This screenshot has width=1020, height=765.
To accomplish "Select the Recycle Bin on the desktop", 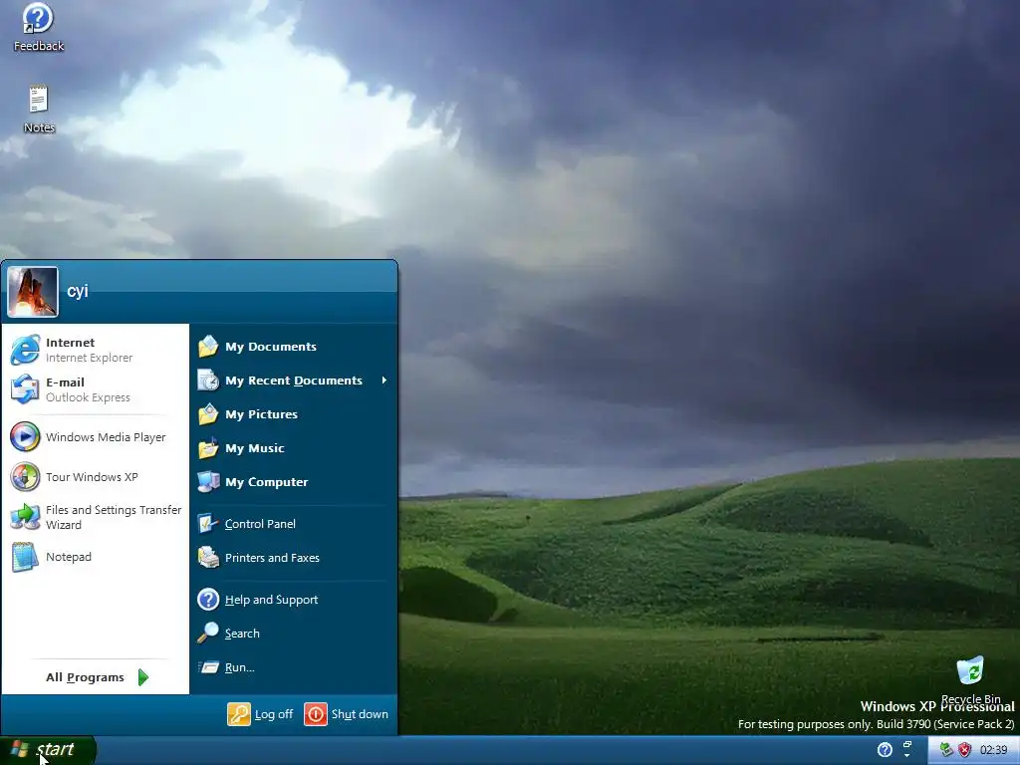I will click(970, 679).
